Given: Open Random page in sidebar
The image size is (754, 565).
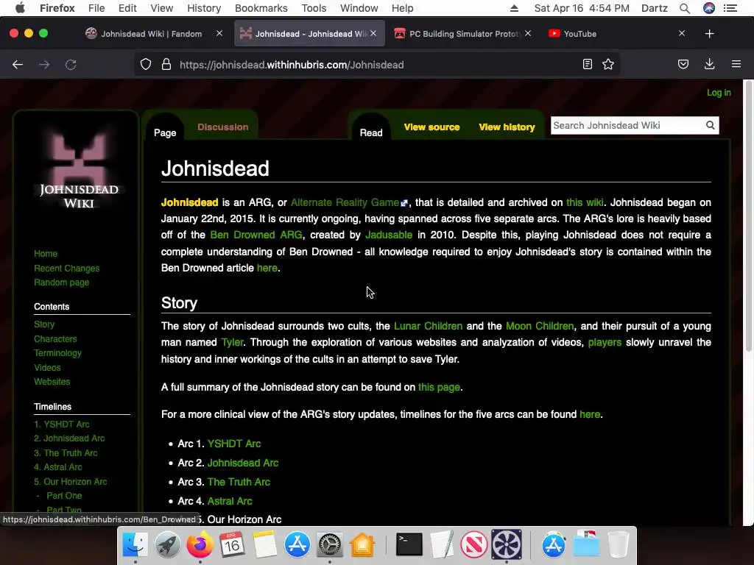Looking at the screenshot, I should click(62, 282).
